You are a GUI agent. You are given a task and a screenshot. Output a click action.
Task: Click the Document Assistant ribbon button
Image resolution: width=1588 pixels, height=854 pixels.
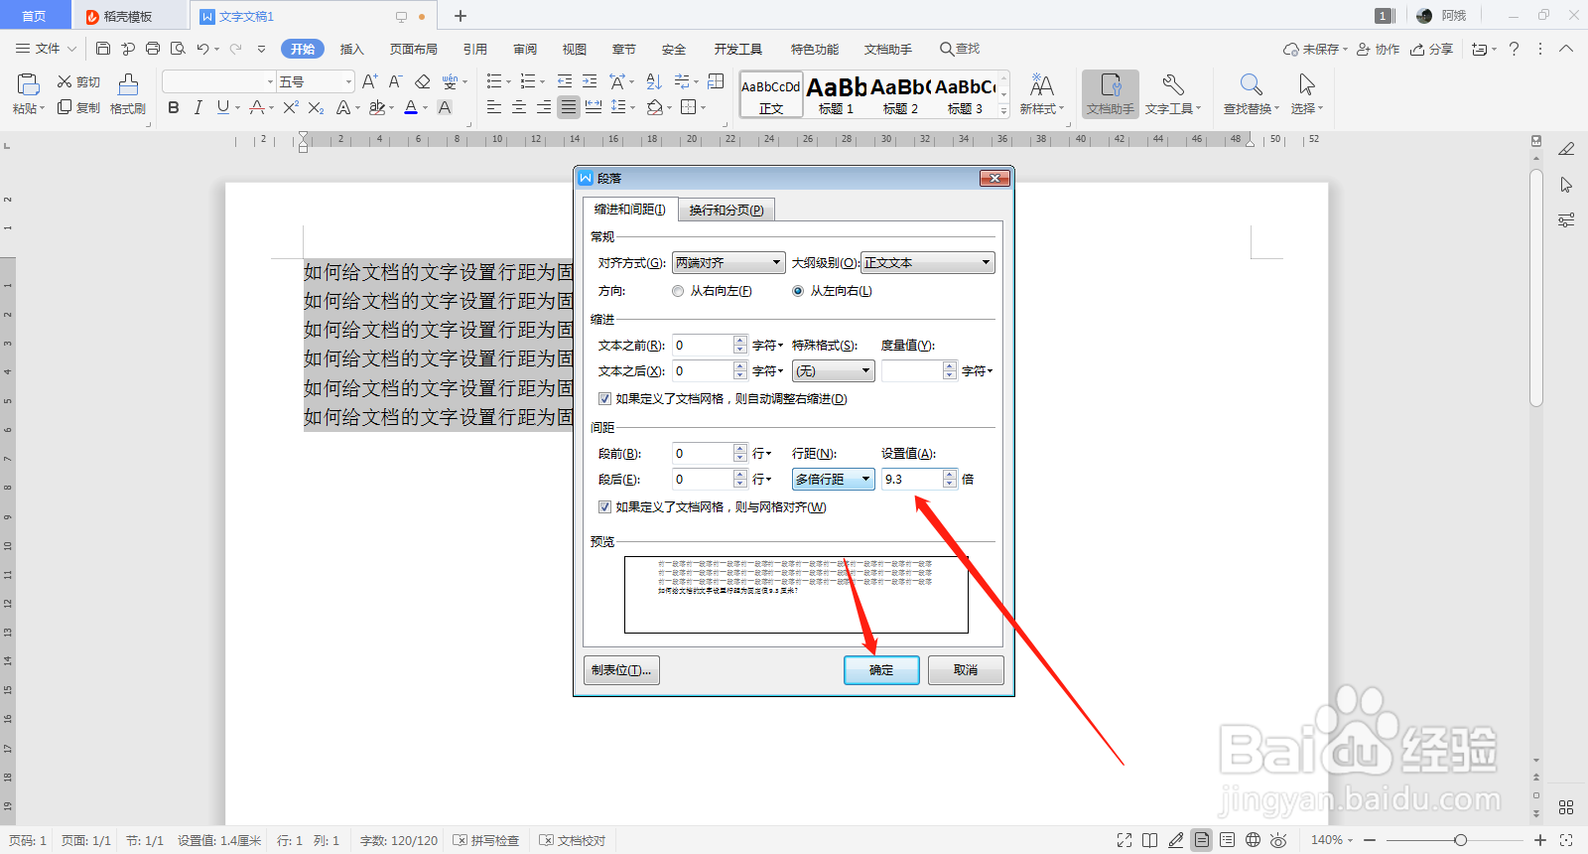[x=1111, y=94]
